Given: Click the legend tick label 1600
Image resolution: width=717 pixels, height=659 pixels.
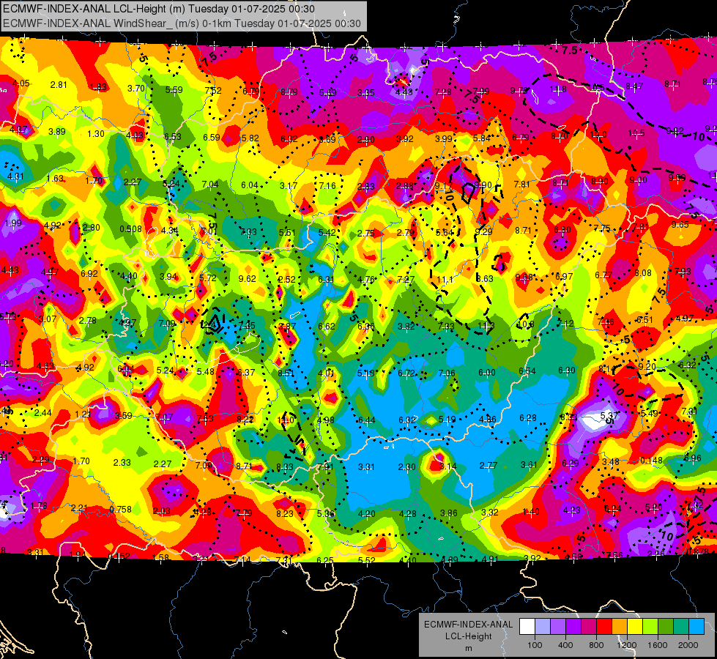Looking at the screenshot, I should (x=657, y=645).
